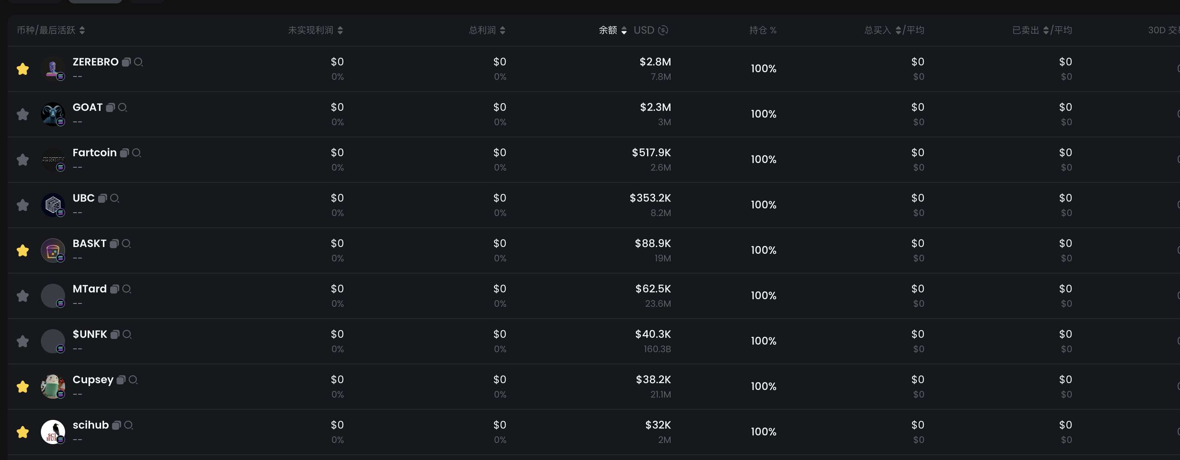Open the $UNFK token row
This screenshot has width=1180, height=460.
click(594, 341)
